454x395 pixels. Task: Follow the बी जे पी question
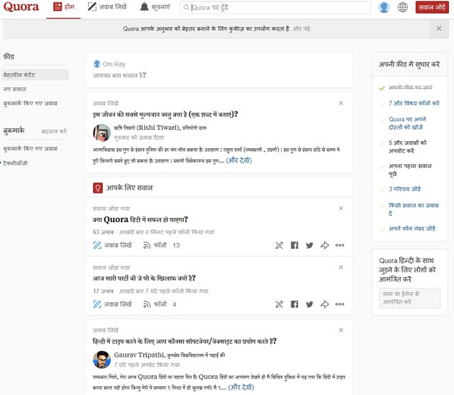160,304
